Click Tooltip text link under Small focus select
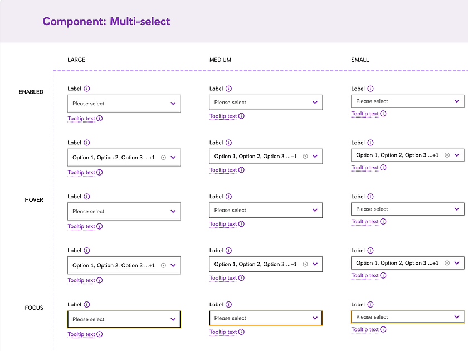Viewport: 468px width, 351px height. pos(364,329)
